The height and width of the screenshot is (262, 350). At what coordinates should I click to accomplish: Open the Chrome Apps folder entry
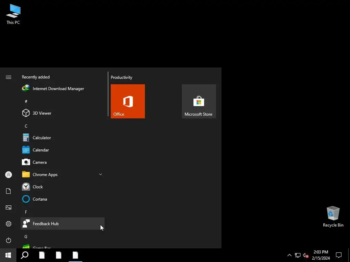click(x=63, y=174)
